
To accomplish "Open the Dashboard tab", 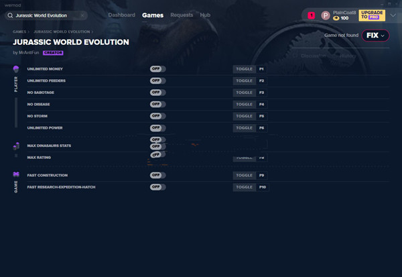I will coord(121,15).
